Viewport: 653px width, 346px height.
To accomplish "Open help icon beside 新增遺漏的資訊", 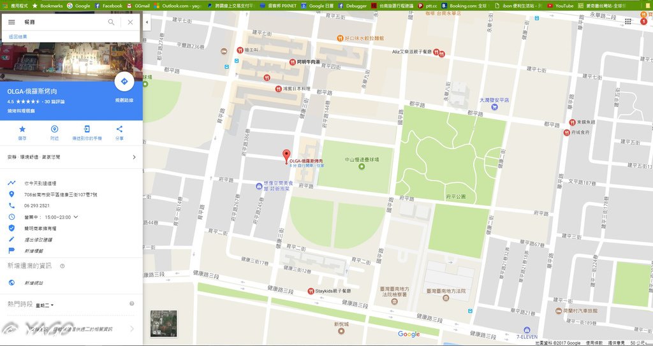I will point(62,266).
